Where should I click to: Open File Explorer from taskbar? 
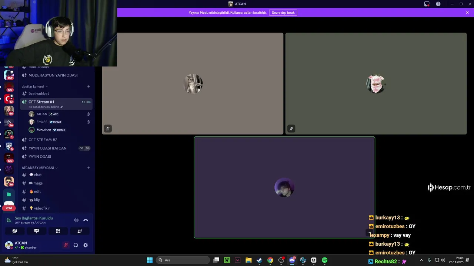248,260
